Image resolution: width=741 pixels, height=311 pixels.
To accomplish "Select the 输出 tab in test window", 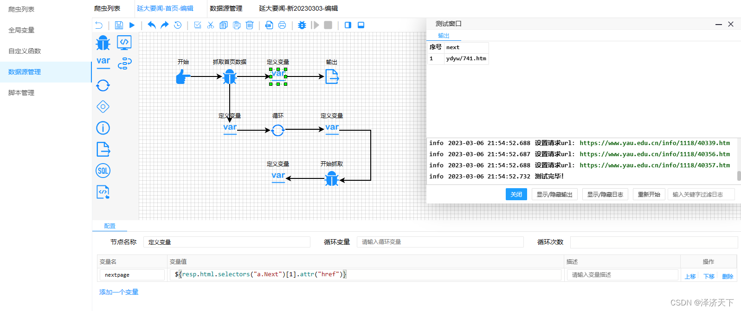I will [444, 36].
